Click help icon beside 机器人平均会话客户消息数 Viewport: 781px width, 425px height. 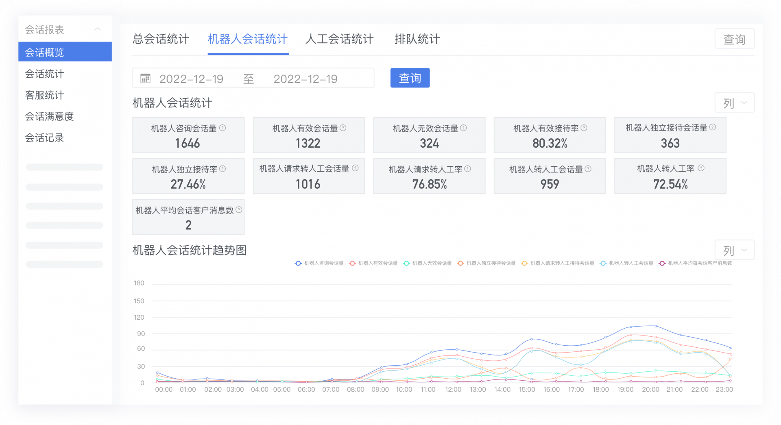[x=239, y=210]
